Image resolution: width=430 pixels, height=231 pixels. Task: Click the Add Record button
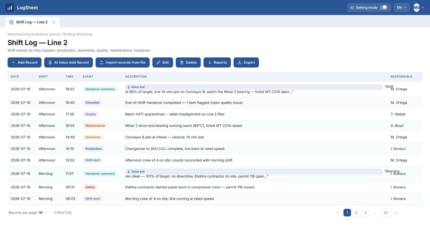[24, 63]
